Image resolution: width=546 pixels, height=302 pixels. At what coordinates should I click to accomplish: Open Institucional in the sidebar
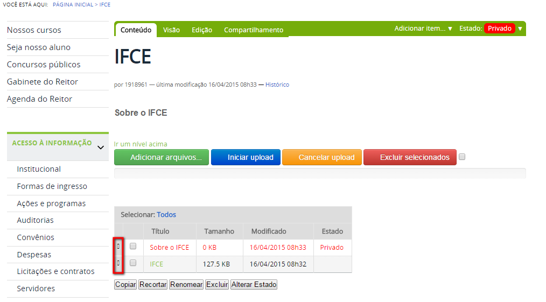(x=39, y=169)
